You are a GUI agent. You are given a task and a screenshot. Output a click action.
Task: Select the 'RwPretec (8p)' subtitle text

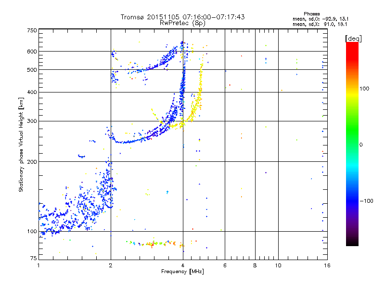(x=182, y=23)
